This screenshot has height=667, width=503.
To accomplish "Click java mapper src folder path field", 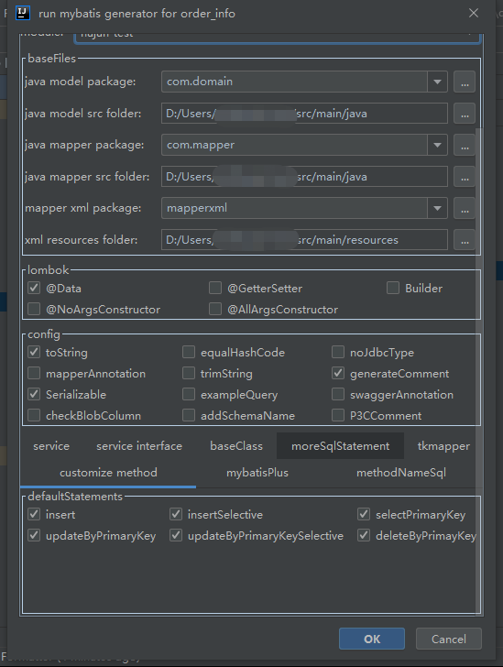I will point(304,177).
